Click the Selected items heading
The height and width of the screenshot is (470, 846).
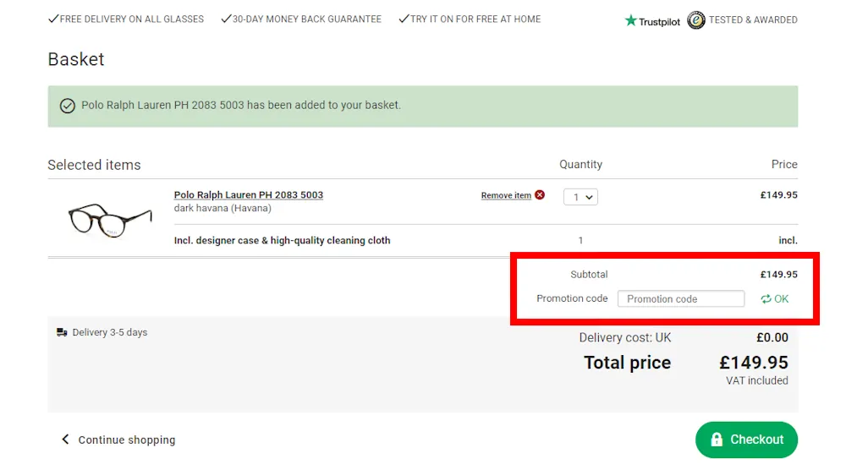coord(94,165)
